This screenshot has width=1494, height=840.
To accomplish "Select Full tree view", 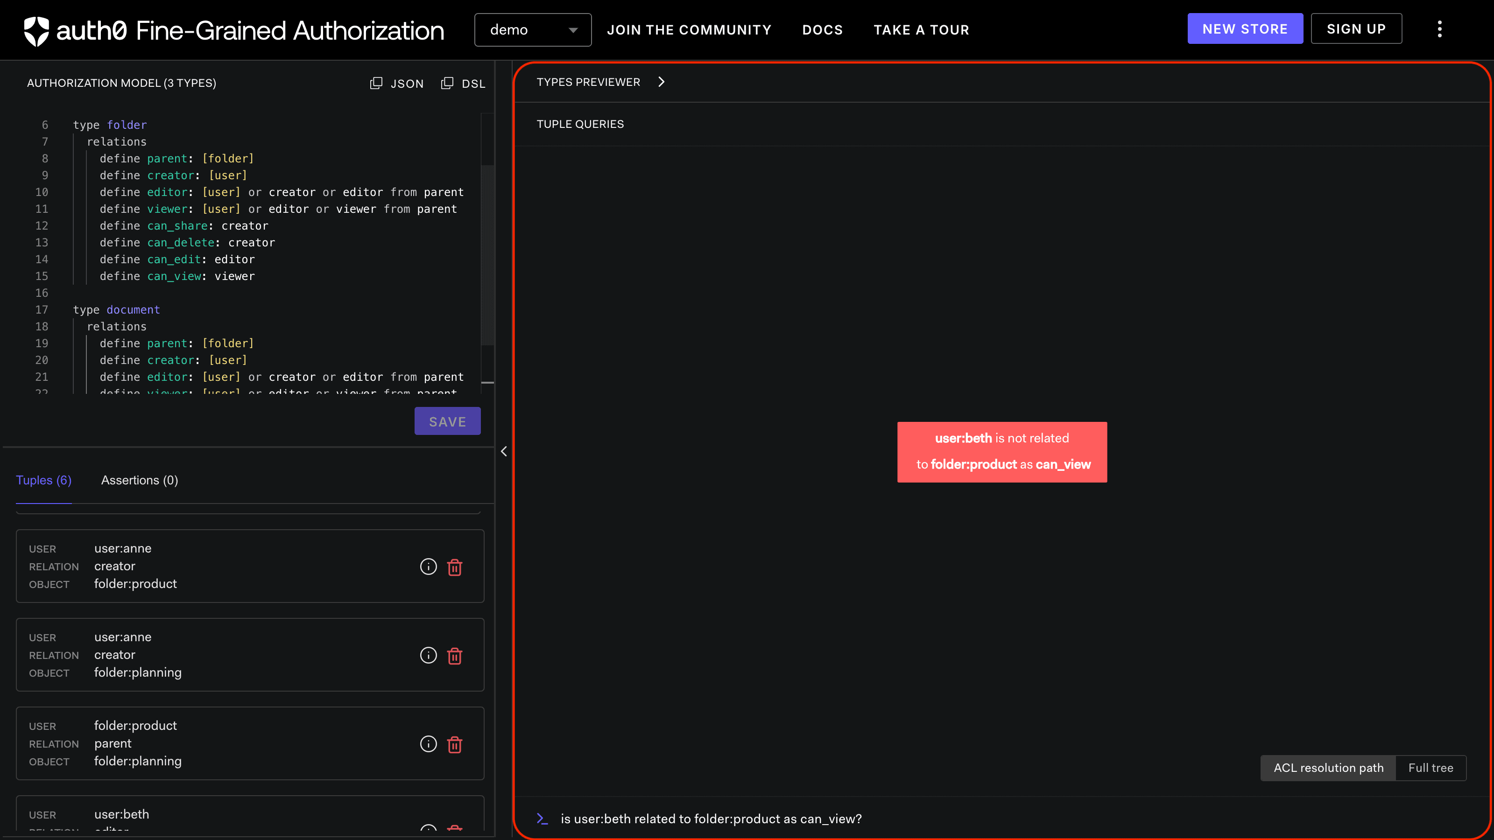I will tap(1431, 768).
